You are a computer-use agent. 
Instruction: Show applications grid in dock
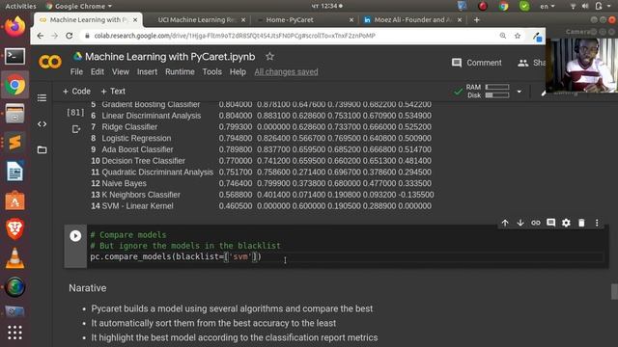[15, 333]
